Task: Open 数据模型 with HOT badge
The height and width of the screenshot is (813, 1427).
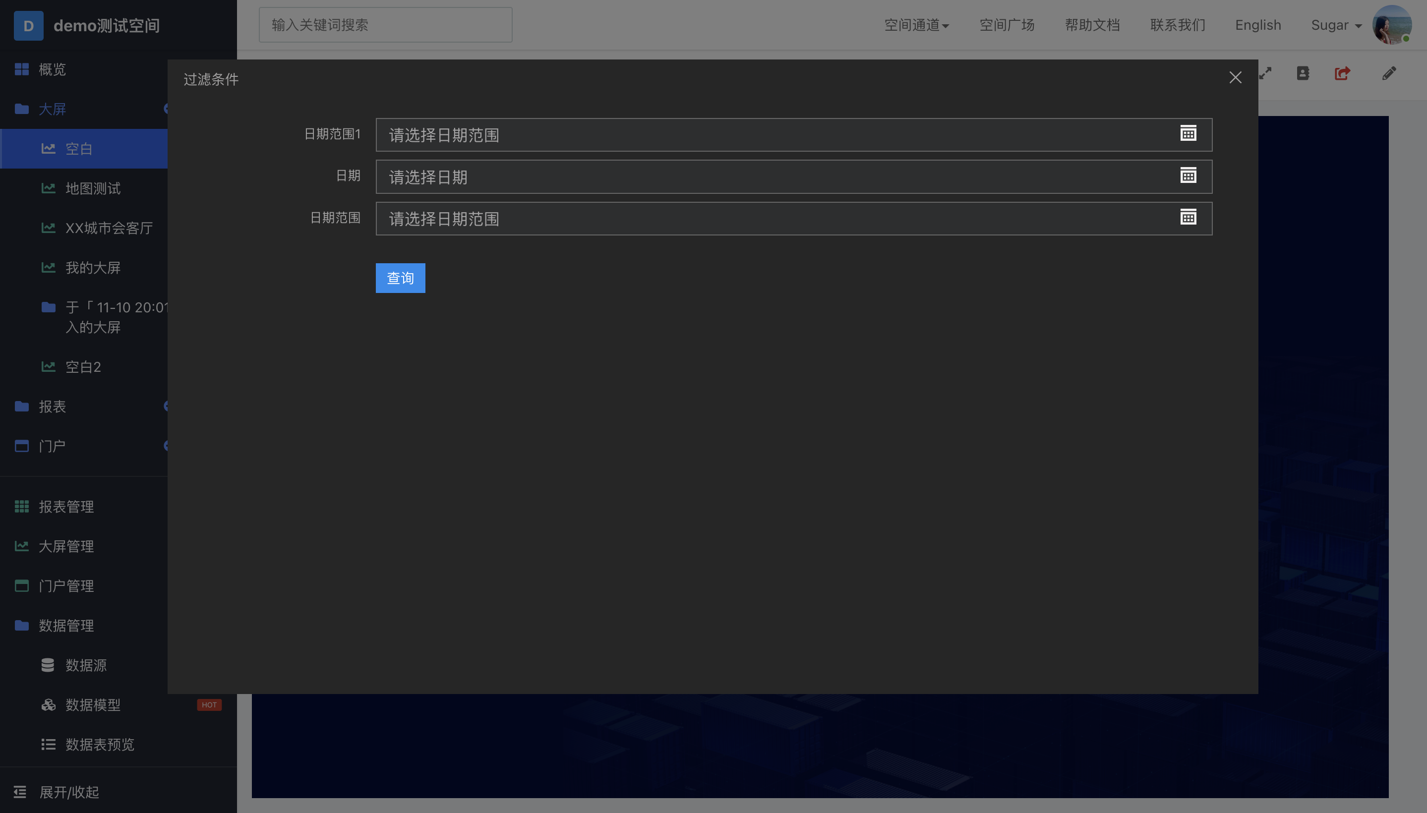Action: [93, 704]
